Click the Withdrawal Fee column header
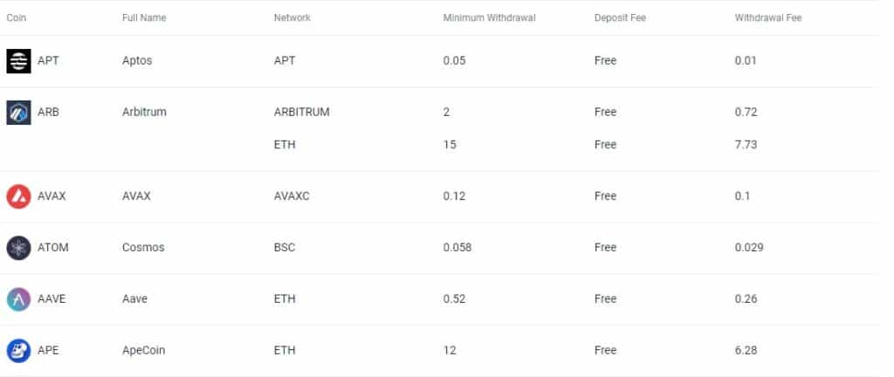 click(768, 18)
